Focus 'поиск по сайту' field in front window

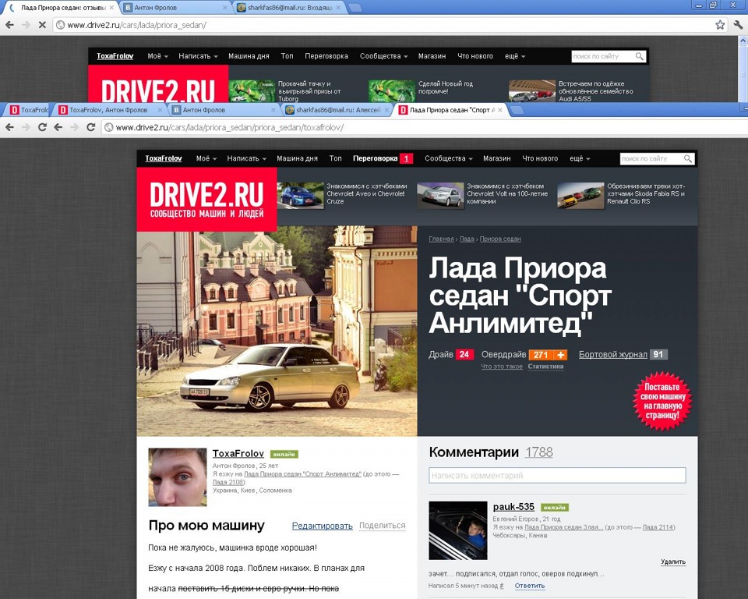click(x=651, y=158)
